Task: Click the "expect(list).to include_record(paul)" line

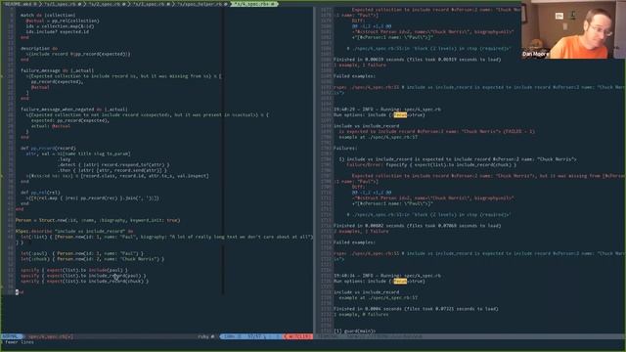Action: click(83, 276)
